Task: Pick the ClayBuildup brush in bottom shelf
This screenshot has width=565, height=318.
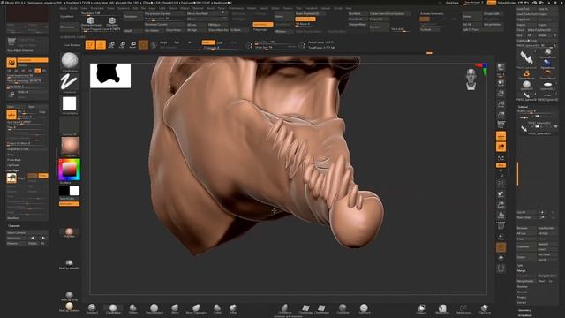Action: 113,308
